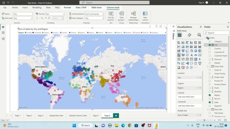This screenshot has width=230, height=129.
Task: Open the Summarization dropdown
Action: point(94,14)
